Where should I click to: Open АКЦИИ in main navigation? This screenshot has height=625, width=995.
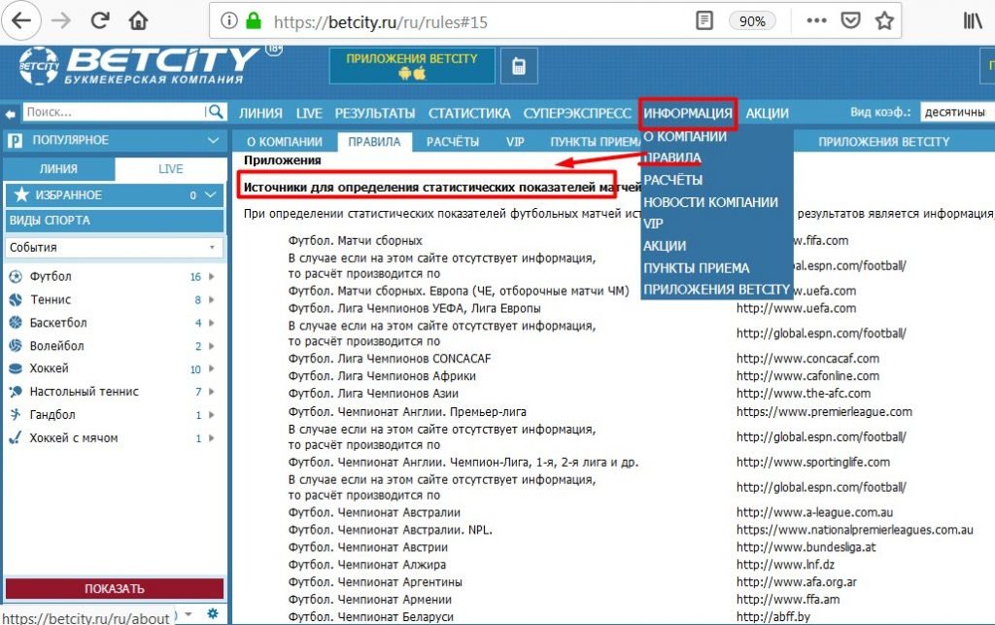click(767, 114)
